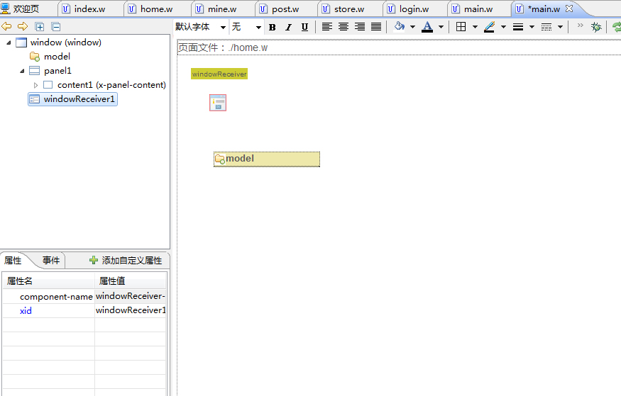This screenshot has width=621, height=396.
Task: Open the 事件 events tab
Action: [51, 261]
